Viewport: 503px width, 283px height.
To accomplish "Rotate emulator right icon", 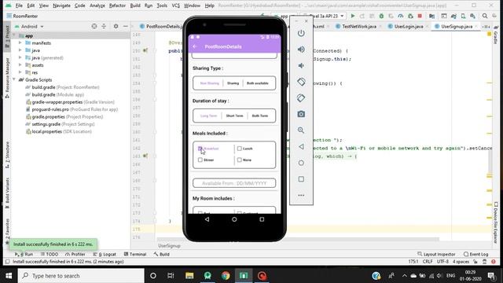I will (301, 97).
